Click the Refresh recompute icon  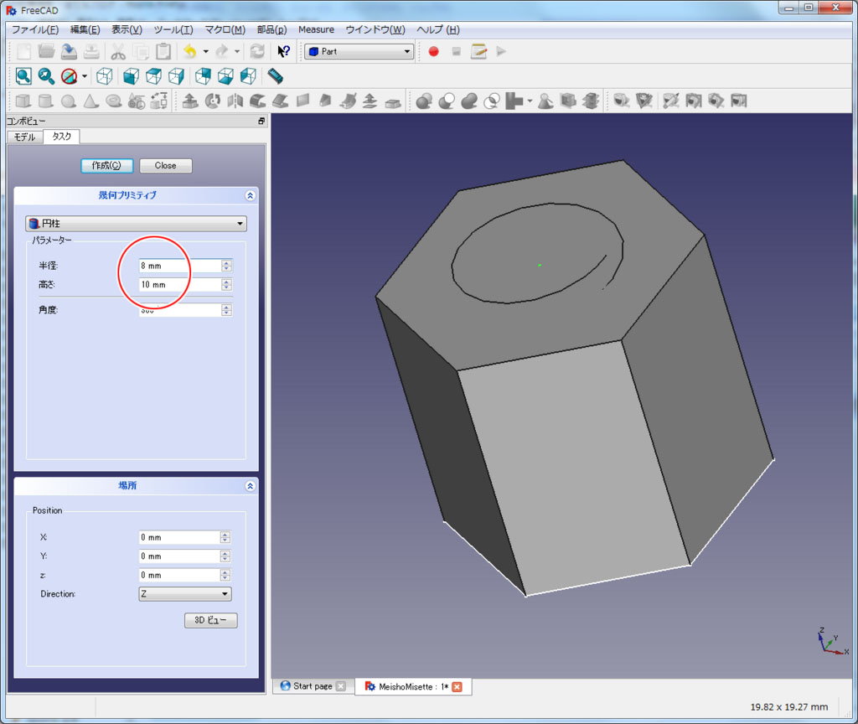256,51
